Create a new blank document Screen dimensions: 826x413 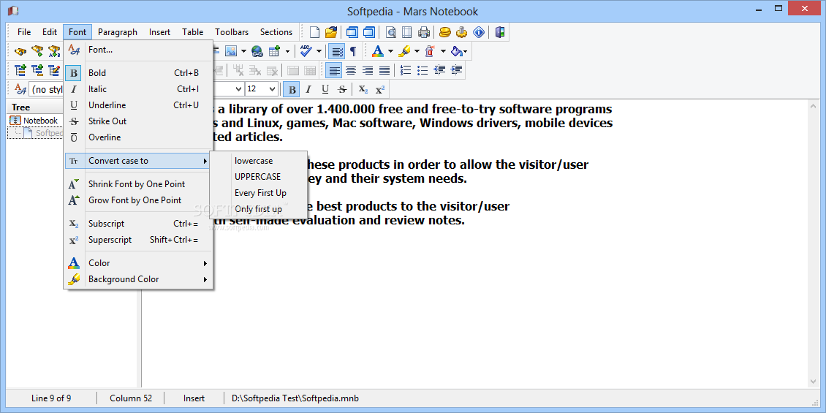pyautogui.click(x=314, y=32)
